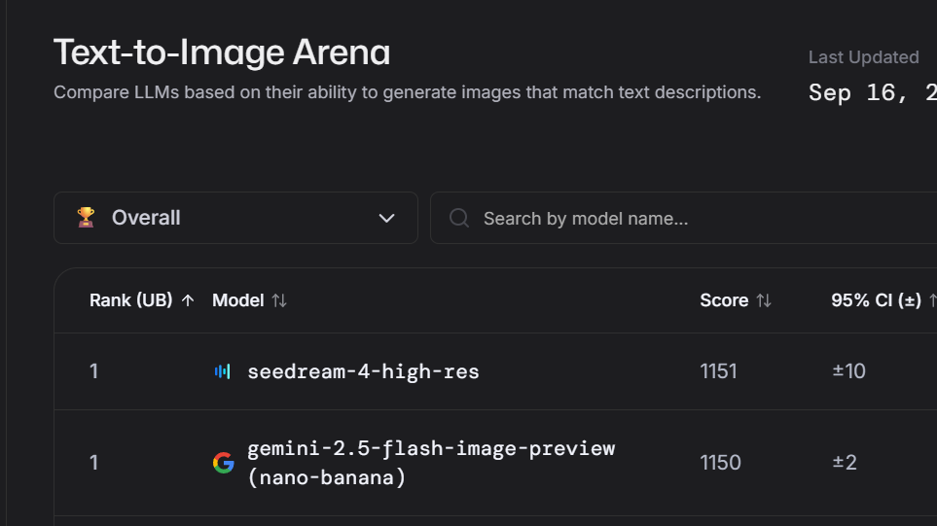Click the Rank (UB) ascending arrow icon

188,300
